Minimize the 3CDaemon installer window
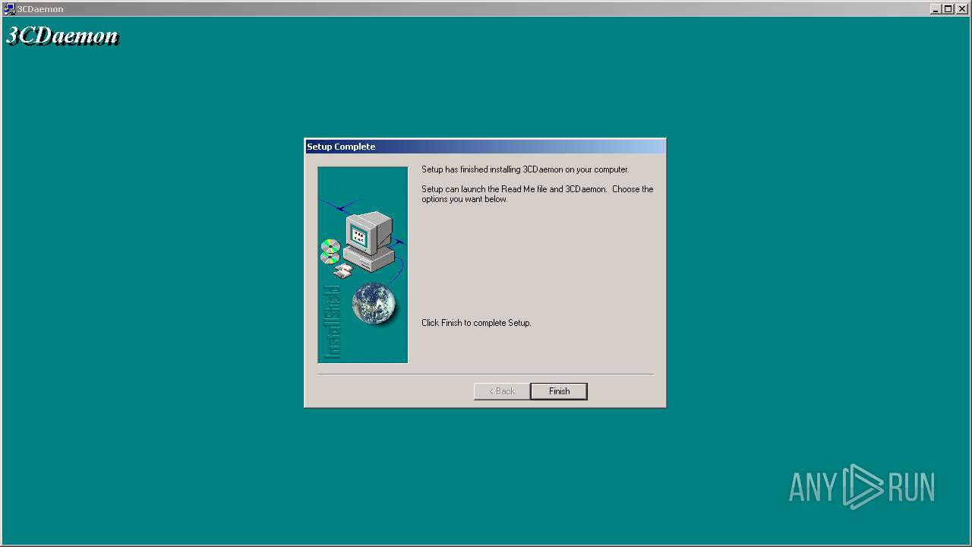This screenshot has width=972, height=547. point(936,9)
